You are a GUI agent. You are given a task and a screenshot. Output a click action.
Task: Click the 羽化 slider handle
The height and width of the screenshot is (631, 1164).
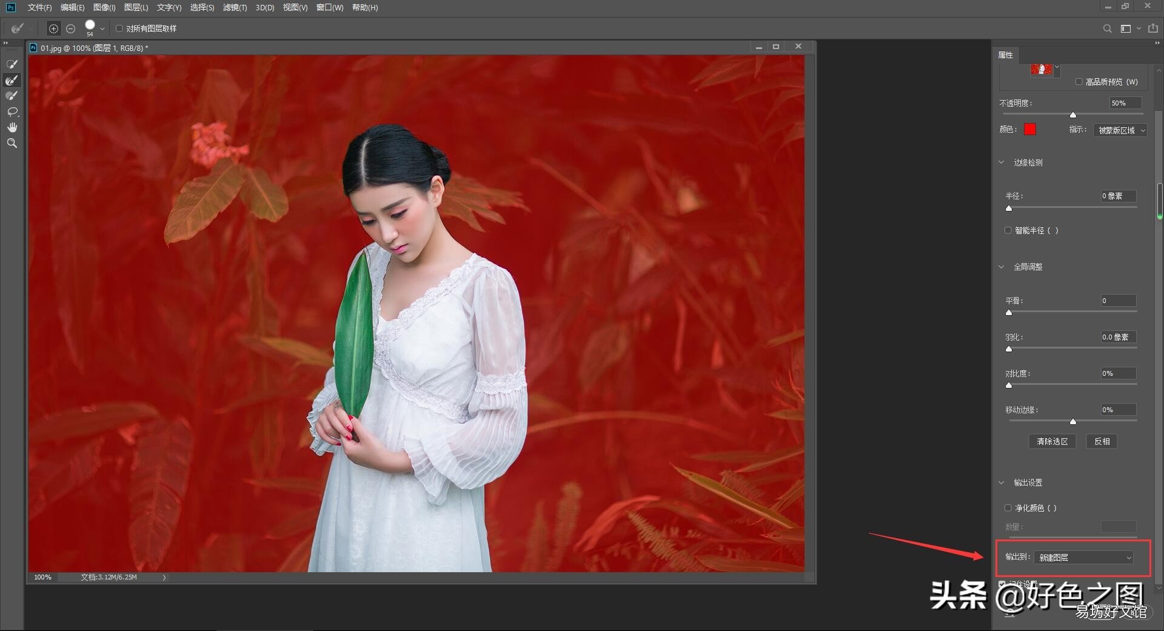coord(1009,349)
